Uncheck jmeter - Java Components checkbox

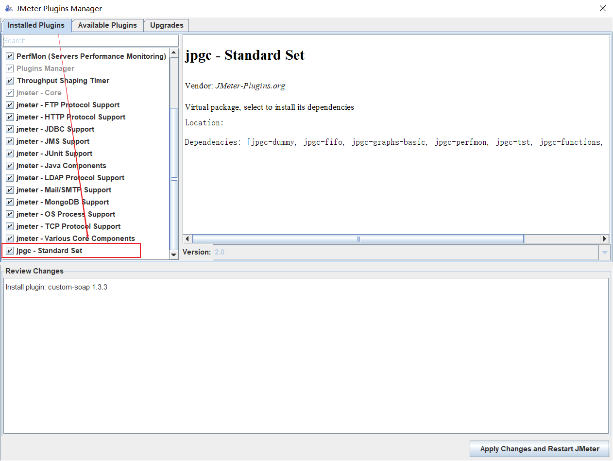tap(10, 166)
